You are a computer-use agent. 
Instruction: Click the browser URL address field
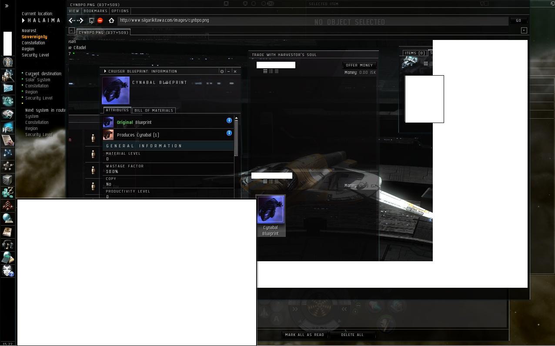pyautogui.click(x=312, y=20)
